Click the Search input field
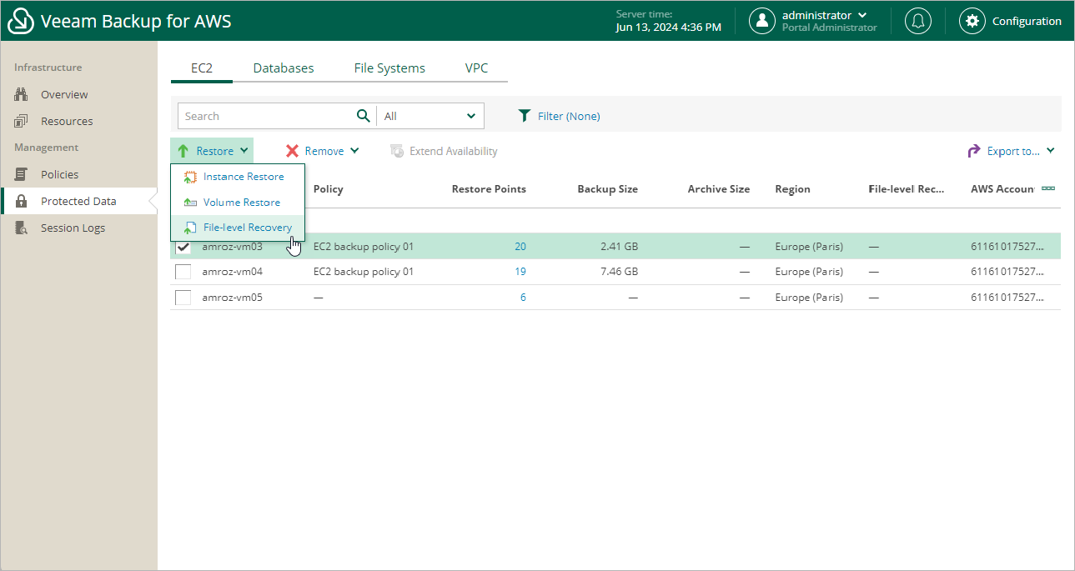 (x=267, y=116)
